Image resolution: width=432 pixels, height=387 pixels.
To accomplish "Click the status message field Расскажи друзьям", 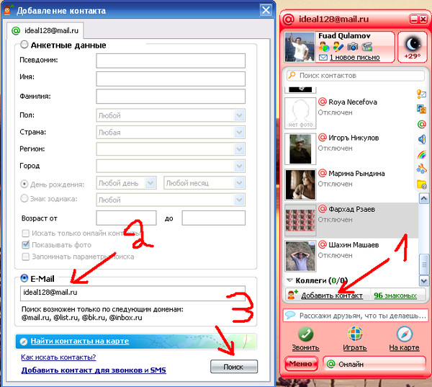I will pos(356,315).
